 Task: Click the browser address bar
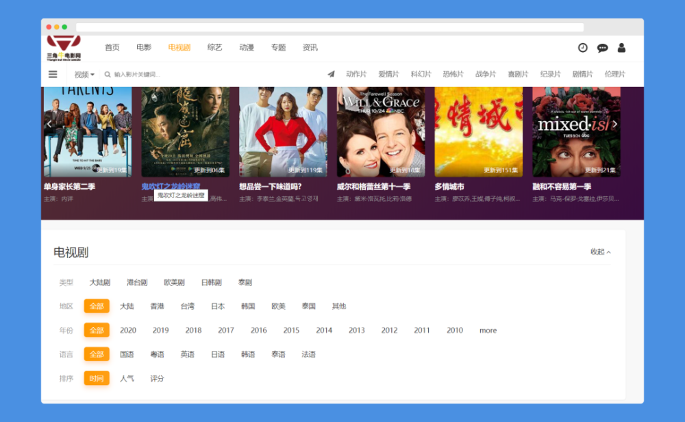click(330, 27)
